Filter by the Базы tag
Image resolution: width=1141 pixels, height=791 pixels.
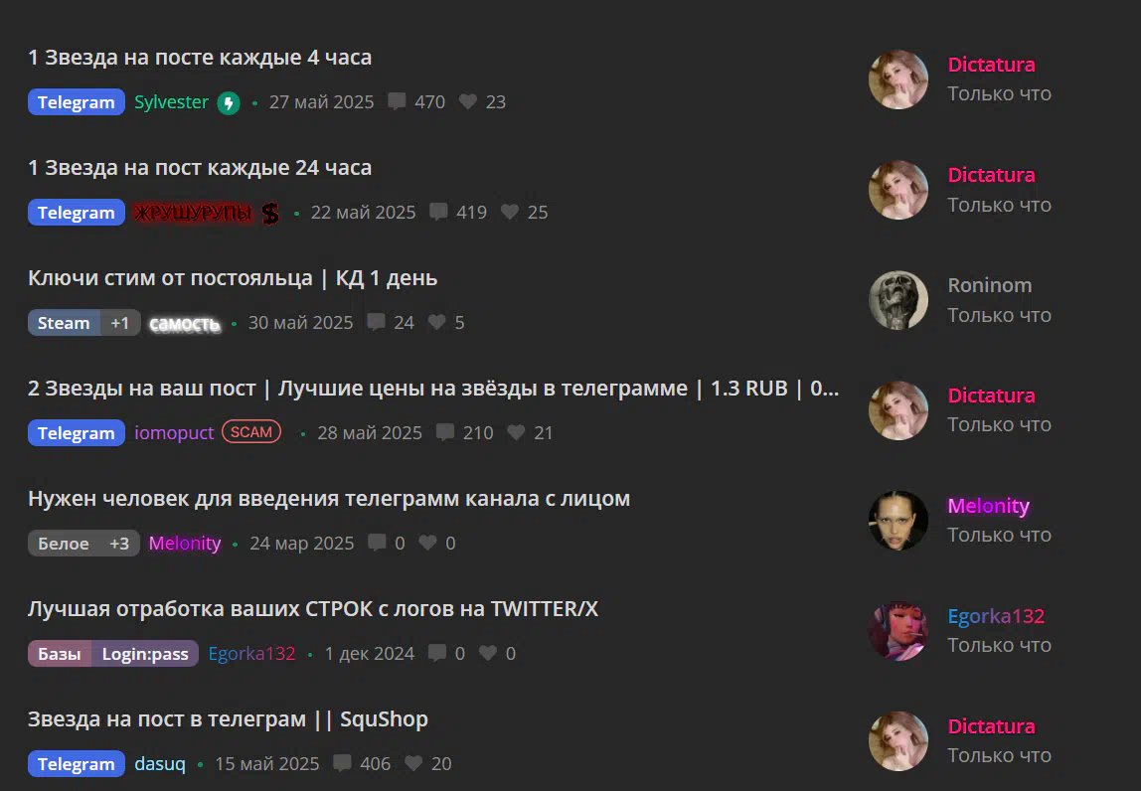coord(60,654)
